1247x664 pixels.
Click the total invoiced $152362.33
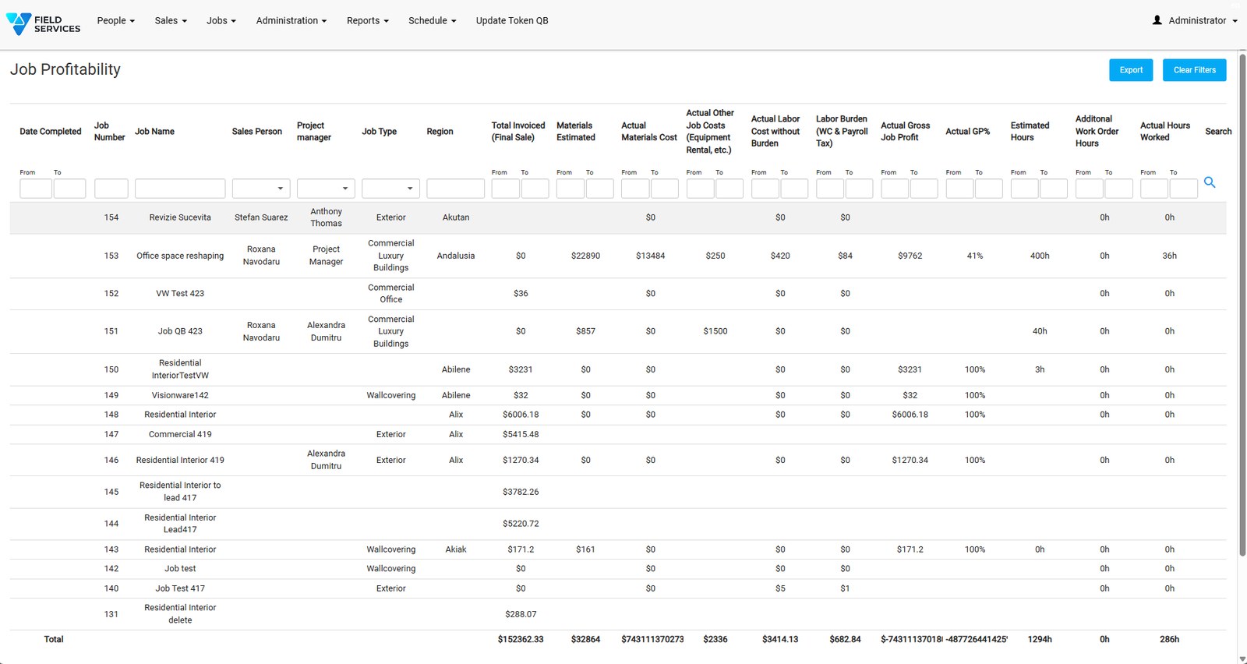click(521, 639)
